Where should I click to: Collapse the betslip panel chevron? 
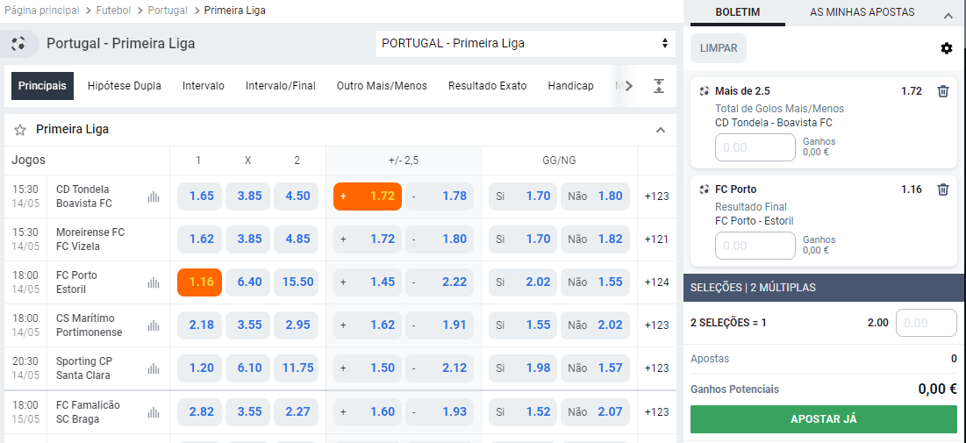click(948, 16)
